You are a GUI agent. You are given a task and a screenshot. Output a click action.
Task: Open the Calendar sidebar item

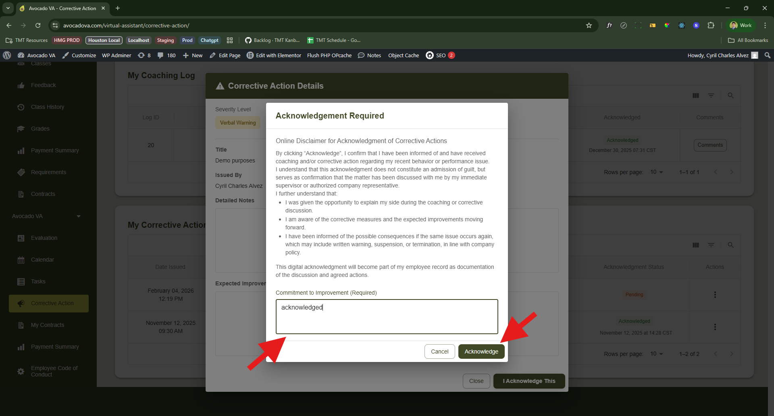pos(42,260)
